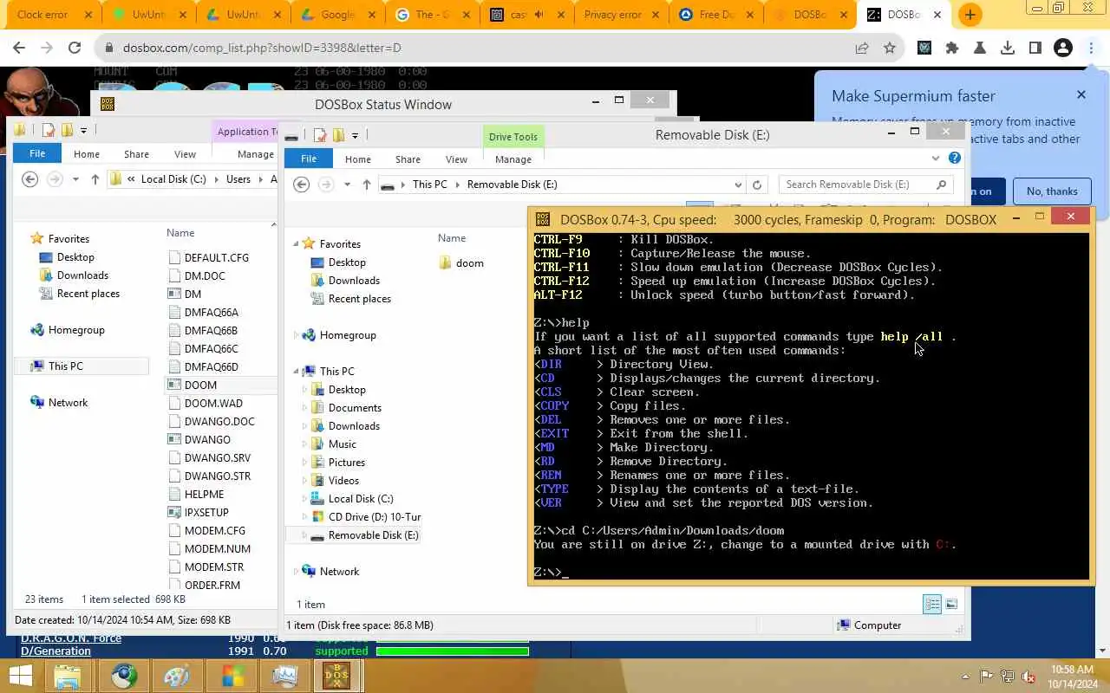
Task: Open Manage tab under Drive Tools
Action: point(513,159)
